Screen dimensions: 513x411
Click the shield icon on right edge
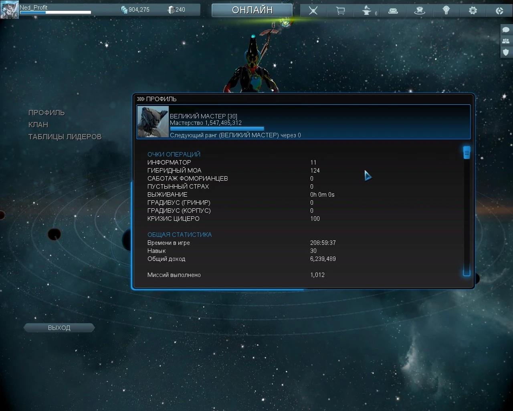tap(506, 52)
